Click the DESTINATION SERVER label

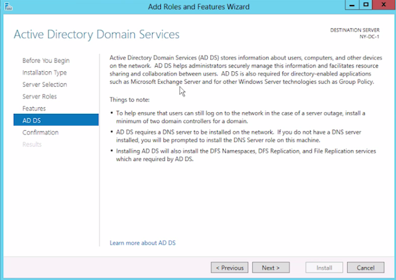coord(355,30)
